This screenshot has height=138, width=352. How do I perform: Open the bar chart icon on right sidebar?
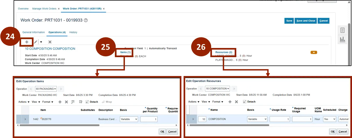click(342, 40)
